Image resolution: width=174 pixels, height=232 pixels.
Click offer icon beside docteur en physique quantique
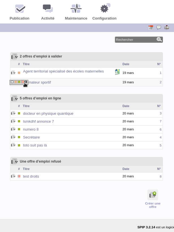pyautogui.click(x=13, y=113)
